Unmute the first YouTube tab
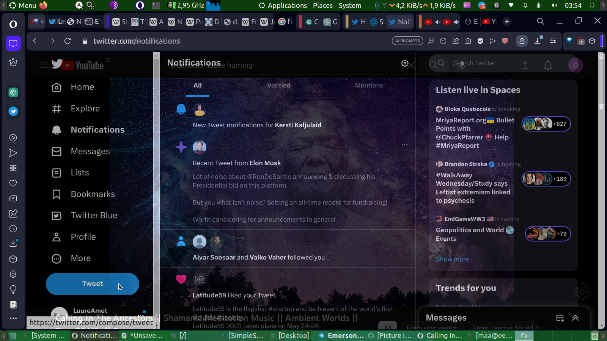This screenshot has height=341, width=607. click(438, 22)
